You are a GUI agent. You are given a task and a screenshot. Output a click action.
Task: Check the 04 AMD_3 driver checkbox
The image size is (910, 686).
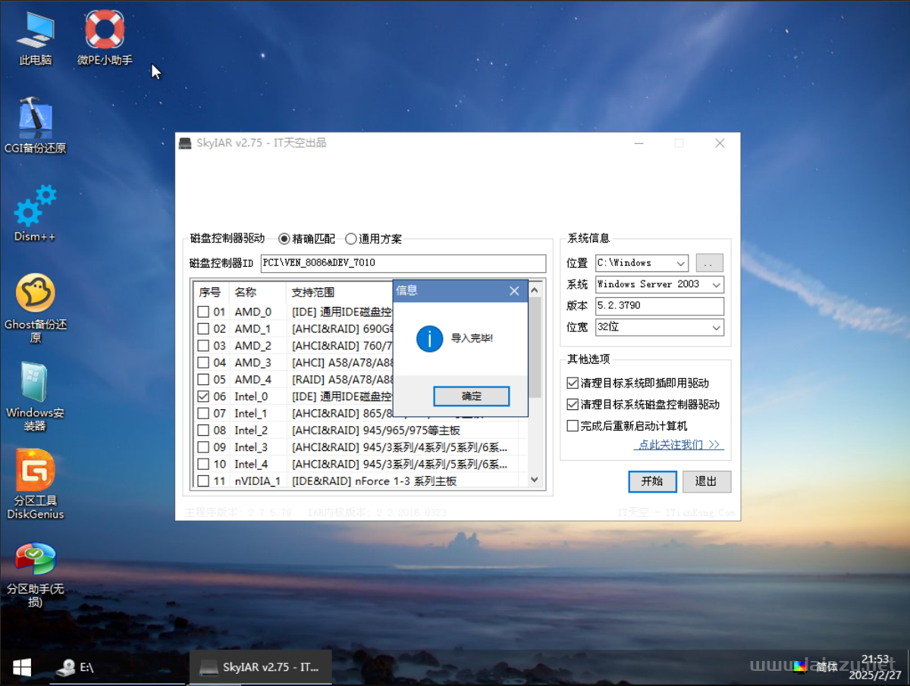click(203, 362)
